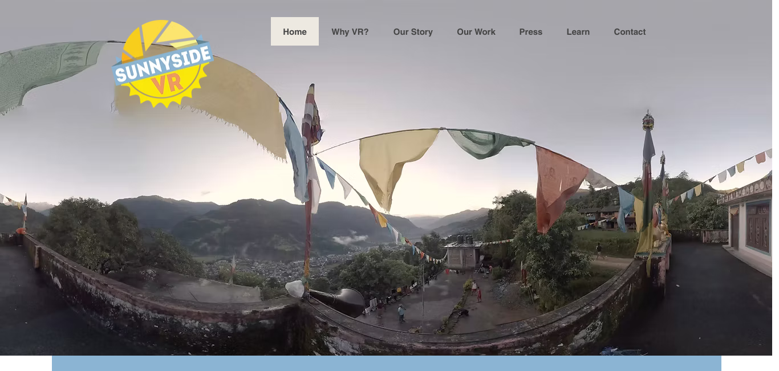The height and width of the screenshot is (371, 779).
Task: View the Our Work section
Action: tap(476, 31)
